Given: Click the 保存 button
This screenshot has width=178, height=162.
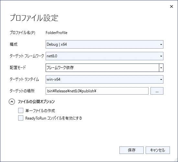Looking at the screenshot, I should pos(131,150).
